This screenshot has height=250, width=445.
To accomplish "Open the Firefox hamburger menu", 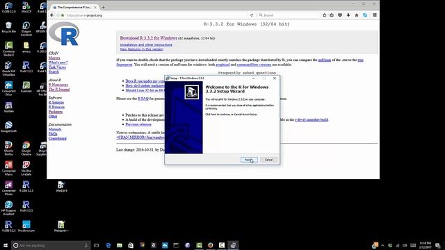I will 375,15.
